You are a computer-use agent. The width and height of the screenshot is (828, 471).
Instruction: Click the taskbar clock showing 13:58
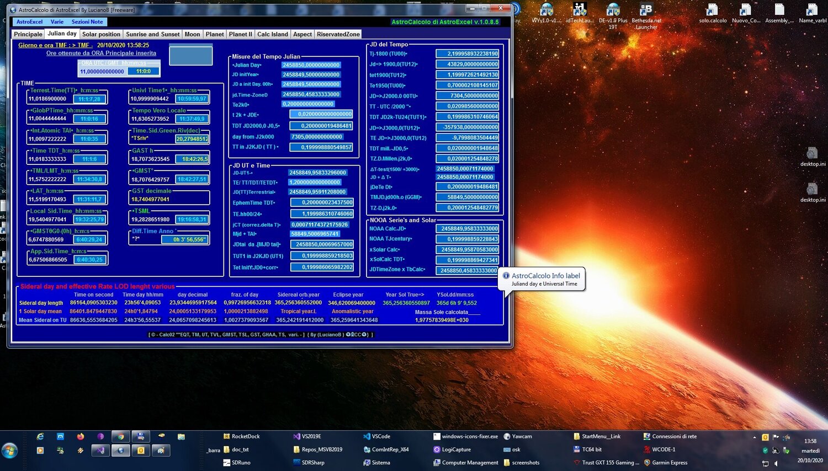click(810, 451)
